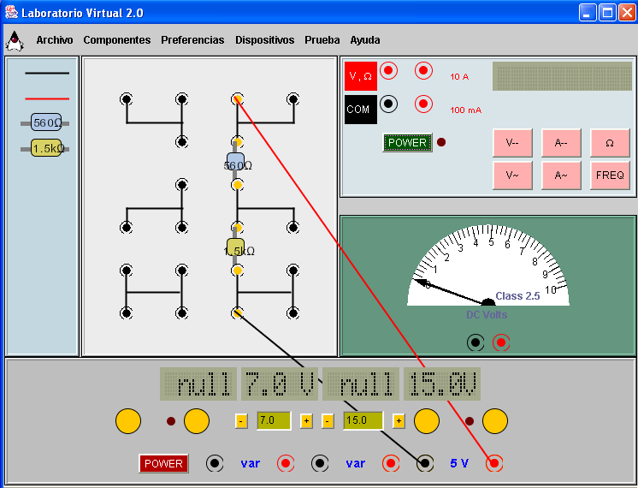Pick the 560Ω resistor from palette

coord(45,122)
